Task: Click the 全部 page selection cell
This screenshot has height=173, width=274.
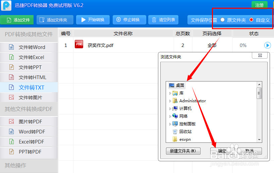Action: [x=212, y=46]
